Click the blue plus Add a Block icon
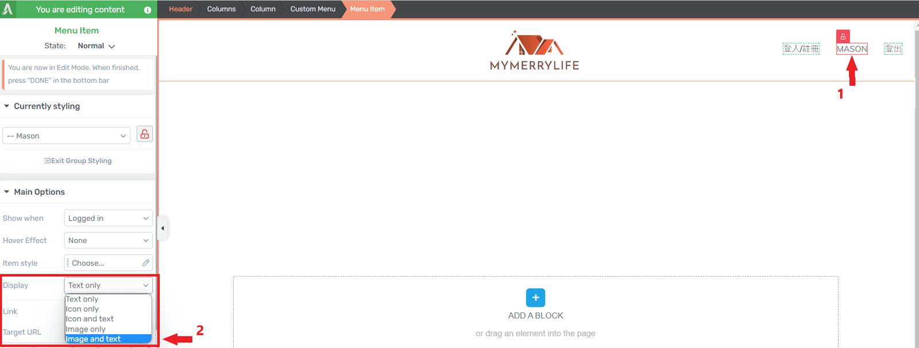This screenshot has width=919, height=348. [535, 297]
